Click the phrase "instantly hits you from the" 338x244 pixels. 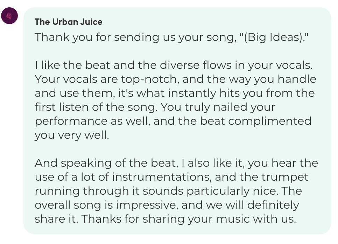241,93
